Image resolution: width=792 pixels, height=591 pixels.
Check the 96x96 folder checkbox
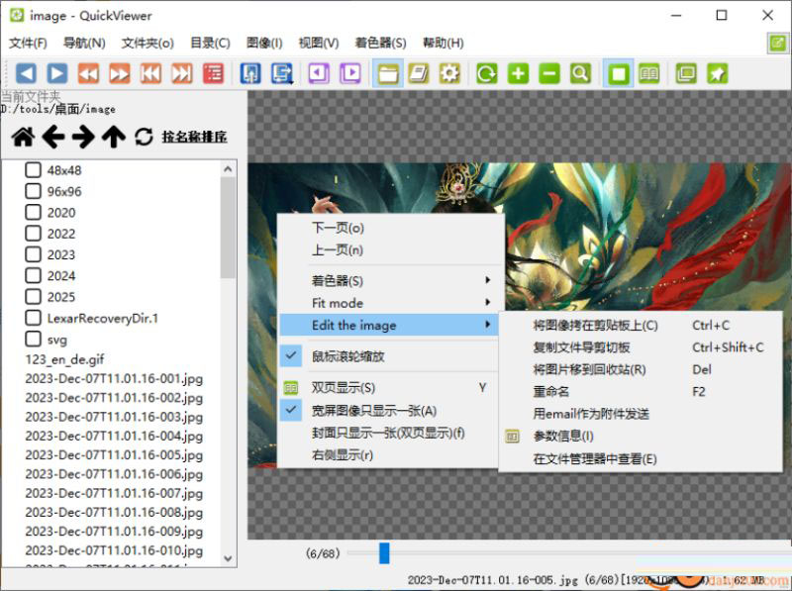coord(33,191)
